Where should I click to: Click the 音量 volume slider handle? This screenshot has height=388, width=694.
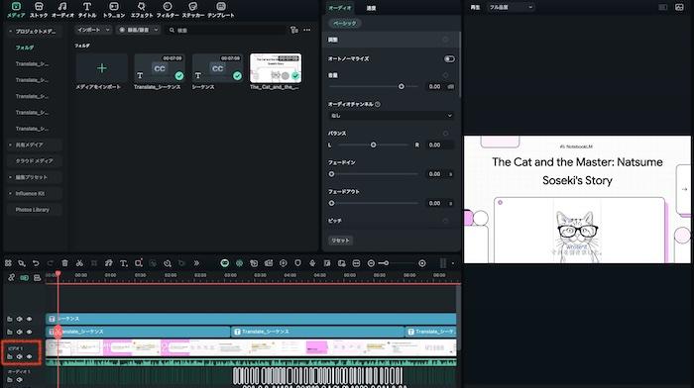[x=401, y=87]
